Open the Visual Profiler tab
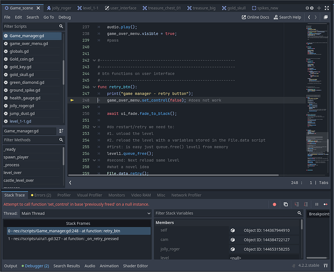 (x=89, y=195)
